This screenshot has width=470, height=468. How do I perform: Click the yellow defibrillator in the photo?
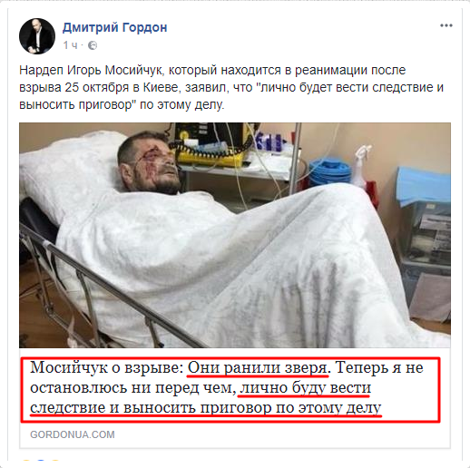tap(211, 144)
